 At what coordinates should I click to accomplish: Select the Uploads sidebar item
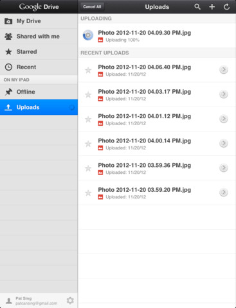[39, 107]
